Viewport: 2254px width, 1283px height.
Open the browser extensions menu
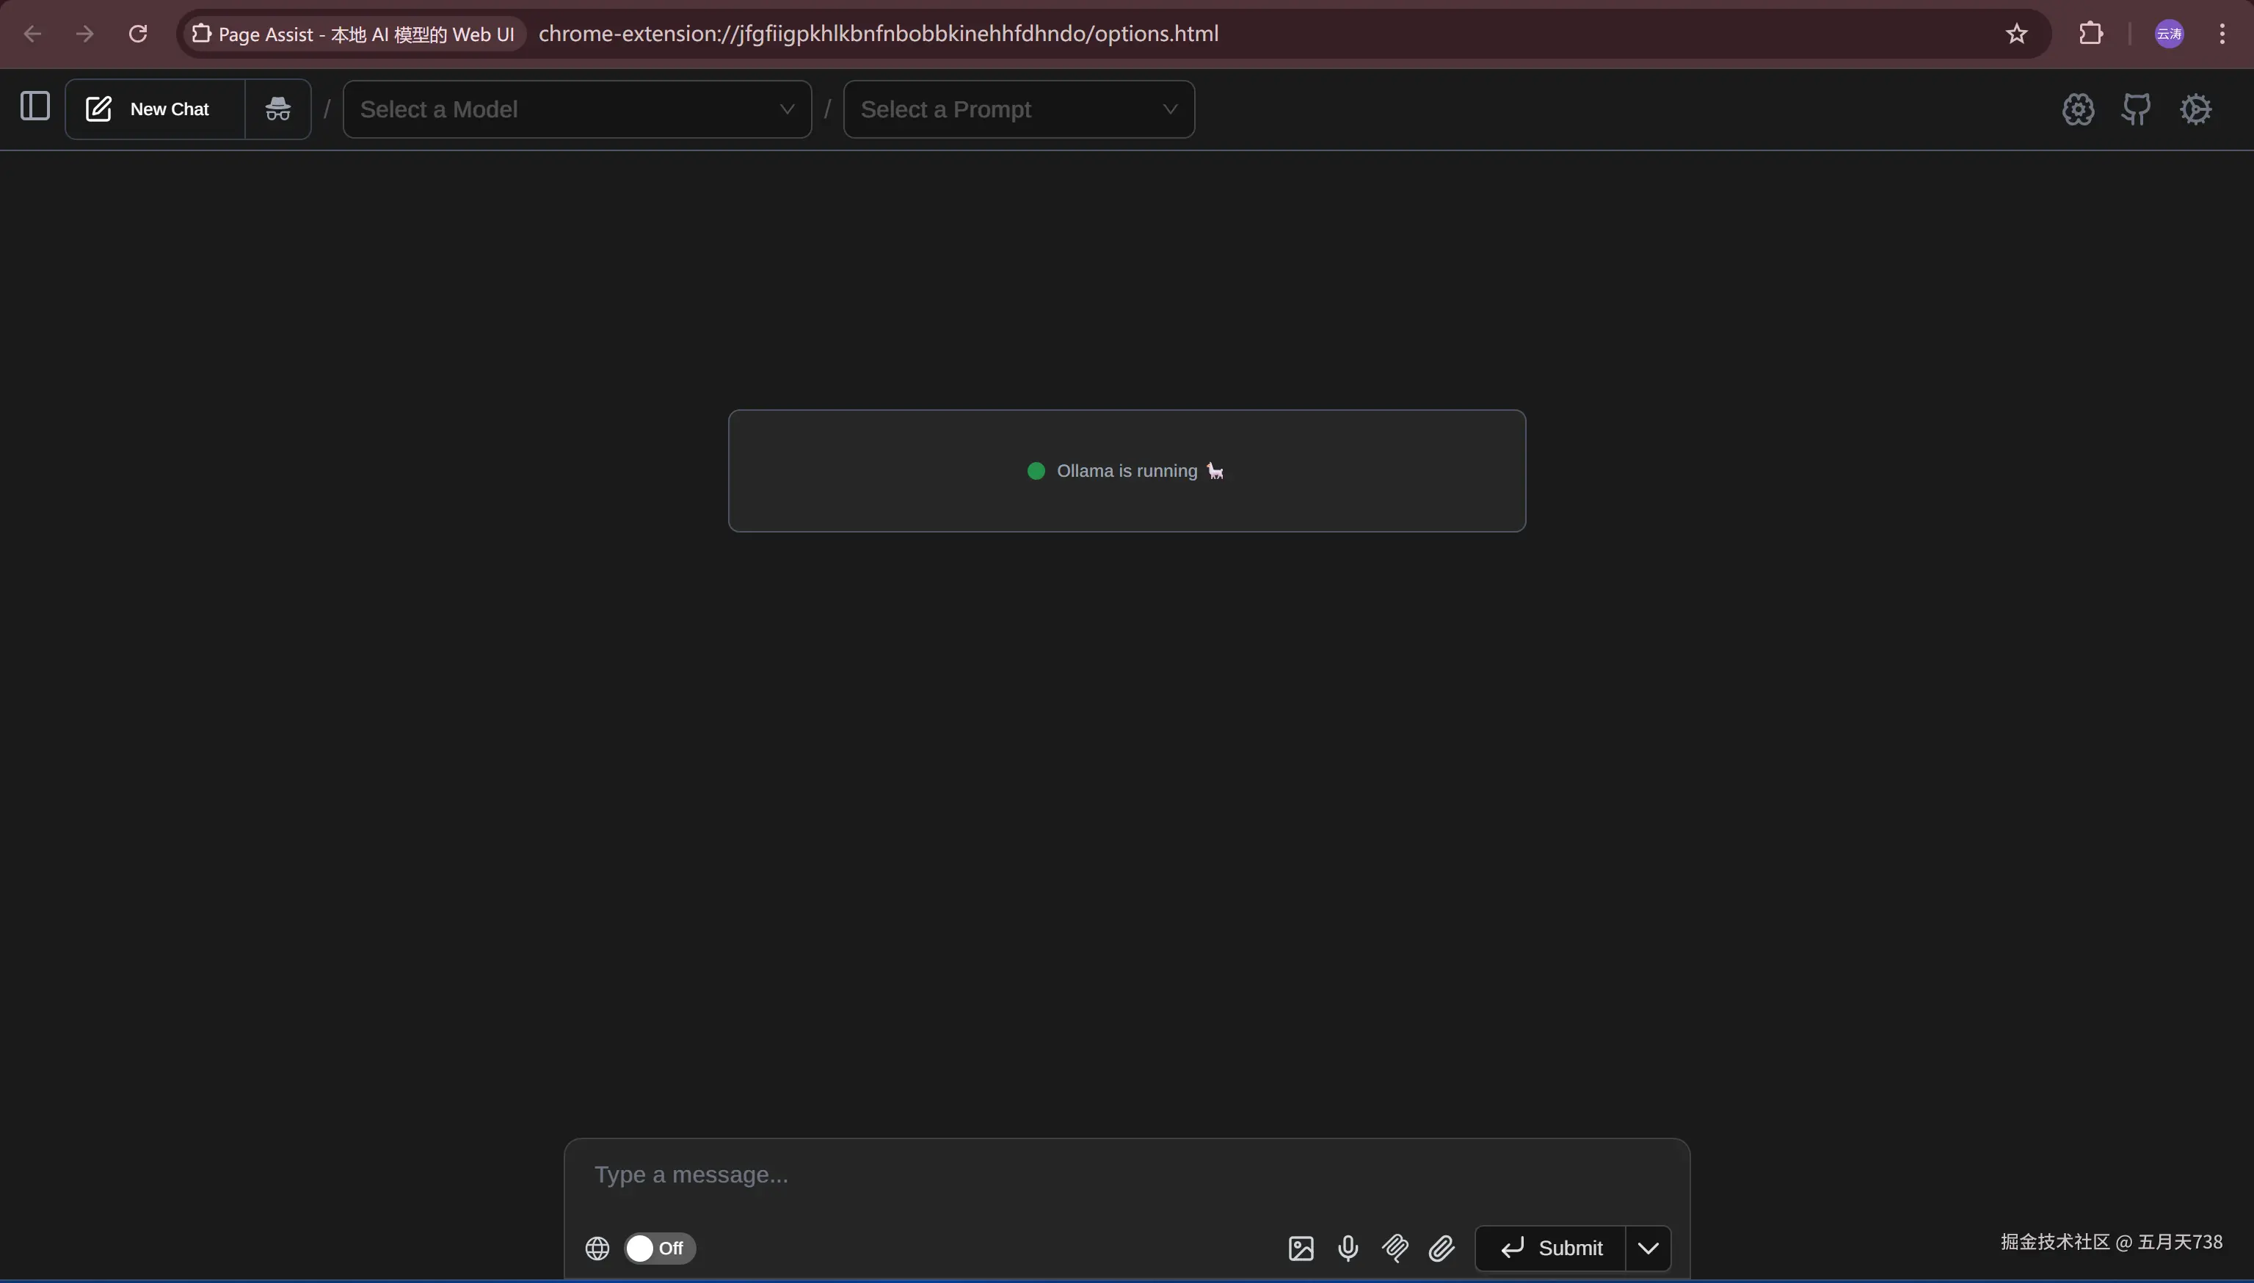tap(2091, 34)
